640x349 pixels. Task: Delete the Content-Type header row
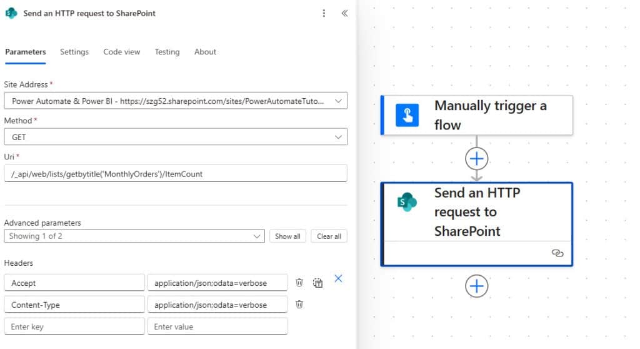click(299, 304)
